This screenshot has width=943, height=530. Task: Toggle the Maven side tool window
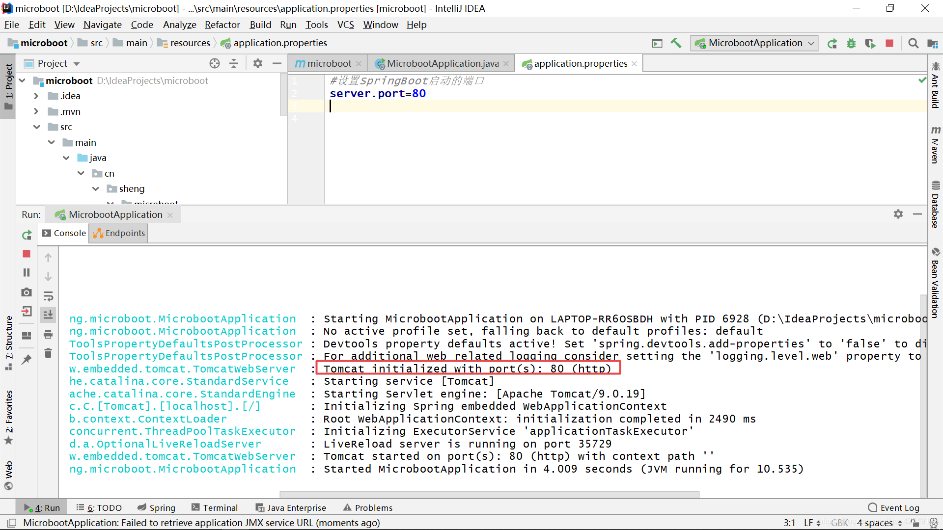(935, 145)
